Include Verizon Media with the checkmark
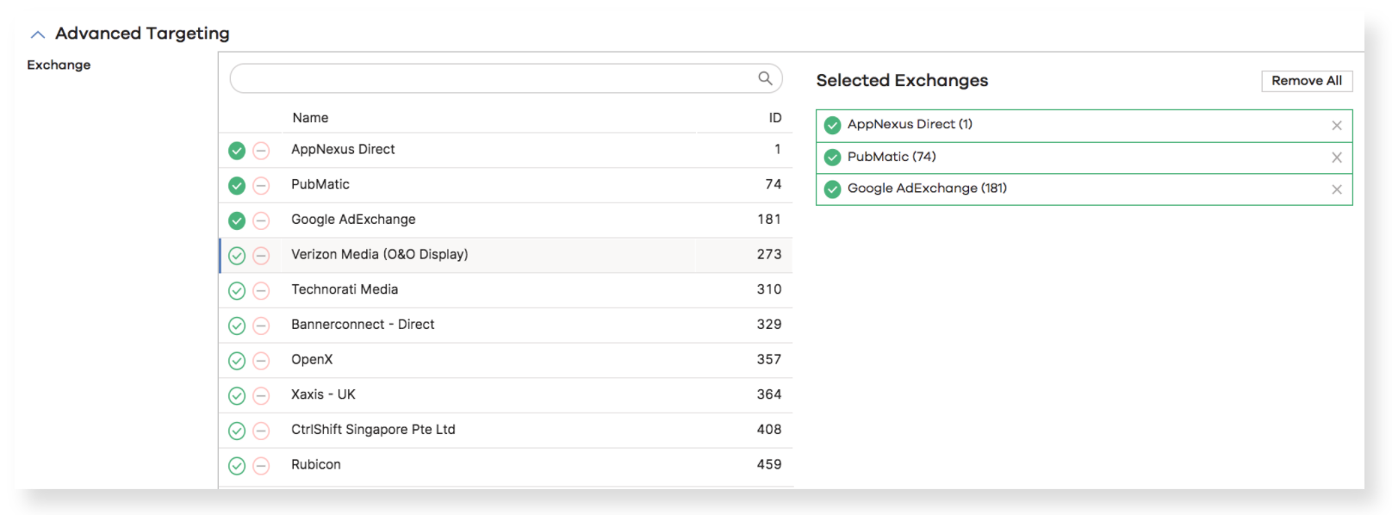Viewport: 1392px width, 515px height. click(x=237, y=256)
